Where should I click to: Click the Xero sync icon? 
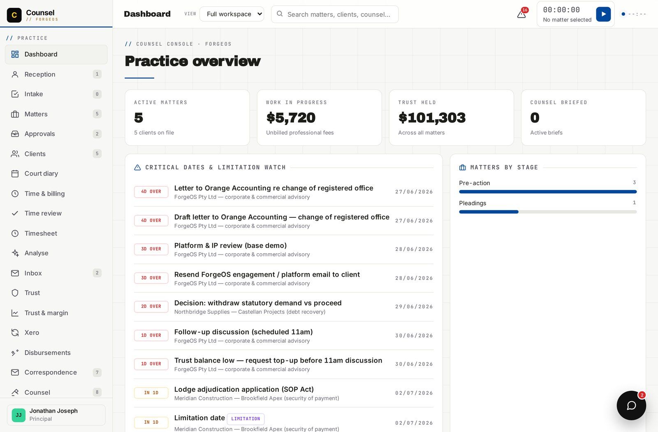pyautogui.click(x=15, y=333)
